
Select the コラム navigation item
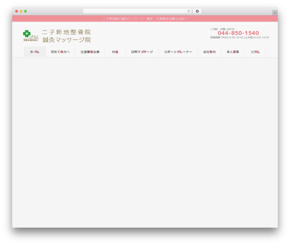click(255, 52)
